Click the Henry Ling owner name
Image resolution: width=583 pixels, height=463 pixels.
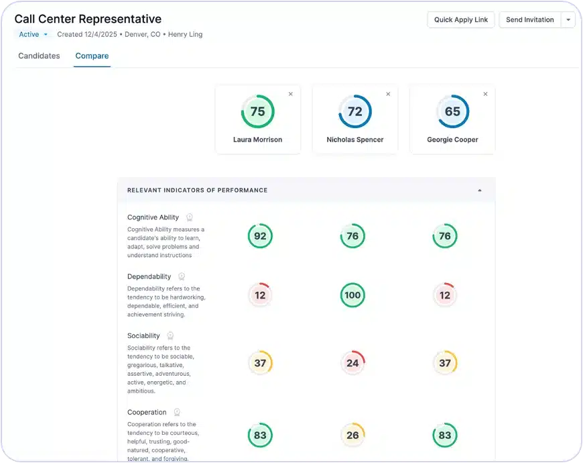tap(185, 34)
